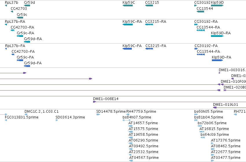Select the CG30192 gene label

coord(202,3)
